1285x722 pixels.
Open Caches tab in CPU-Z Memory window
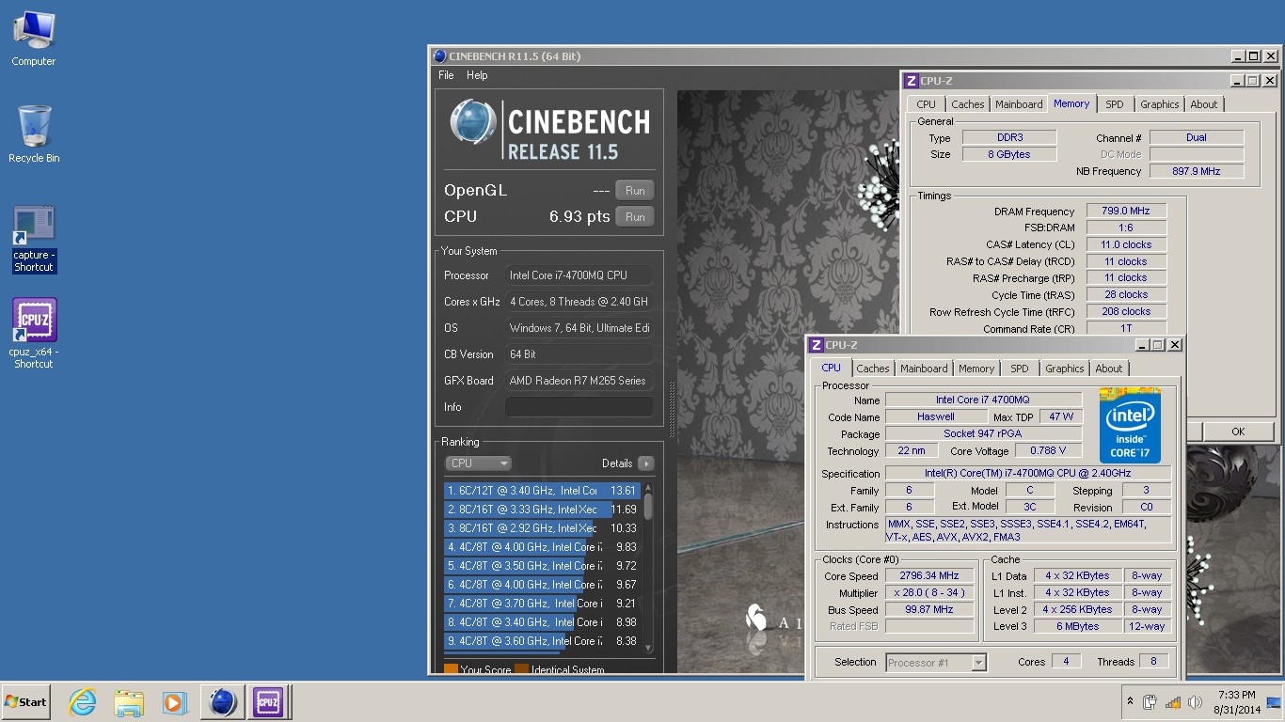(x=967, y=104)
